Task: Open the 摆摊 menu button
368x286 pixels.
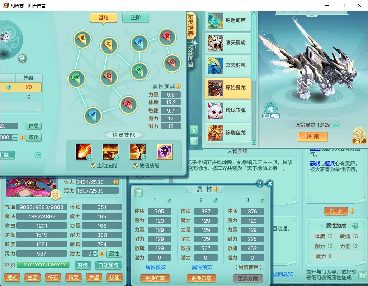Action: click(12, 277)
